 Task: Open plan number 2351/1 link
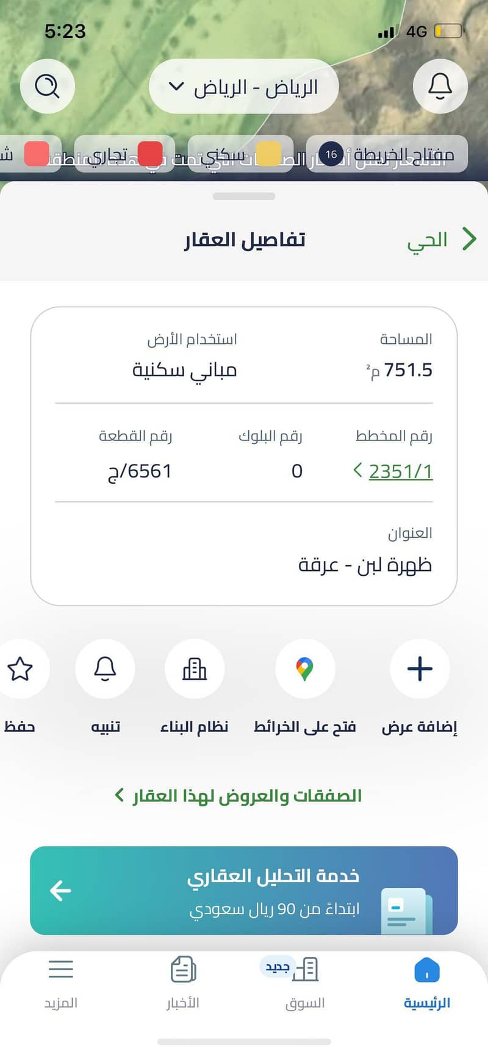400,471
